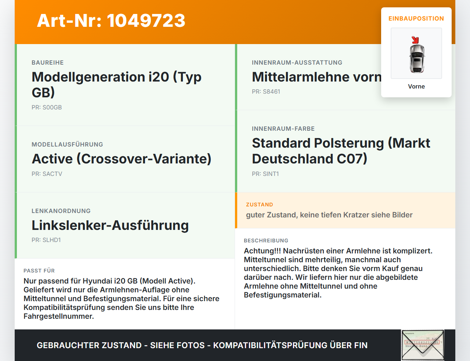Click the PR: S8461 code
Screen dimensions: 470x361
pos(266,92)
